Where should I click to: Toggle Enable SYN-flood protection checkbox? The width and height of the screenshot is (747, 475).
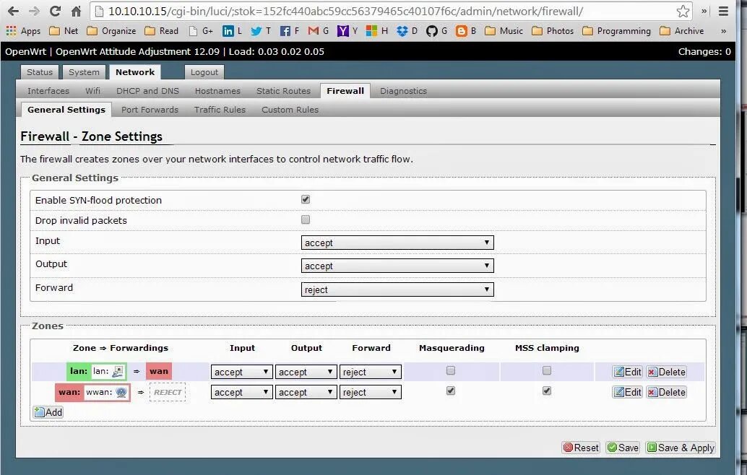pyautogui.click(x=306, y=199)
